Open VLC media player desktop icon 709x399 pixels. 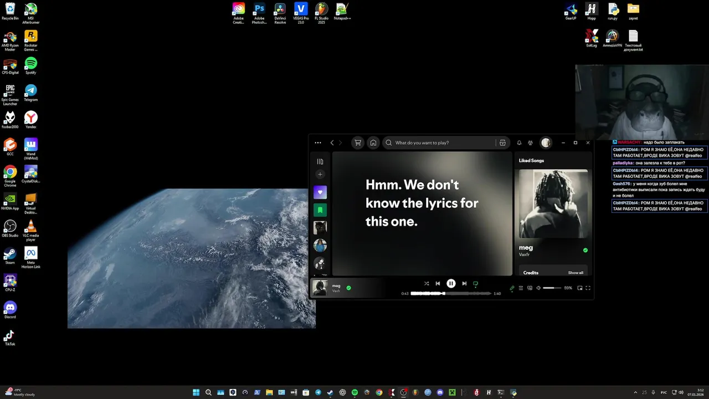[x=31, y=230]
